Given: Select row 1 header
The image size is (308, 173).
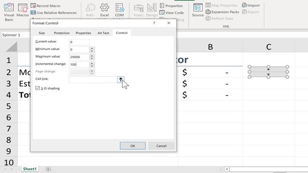Looking at the screenshot, I should pos(9,60).
